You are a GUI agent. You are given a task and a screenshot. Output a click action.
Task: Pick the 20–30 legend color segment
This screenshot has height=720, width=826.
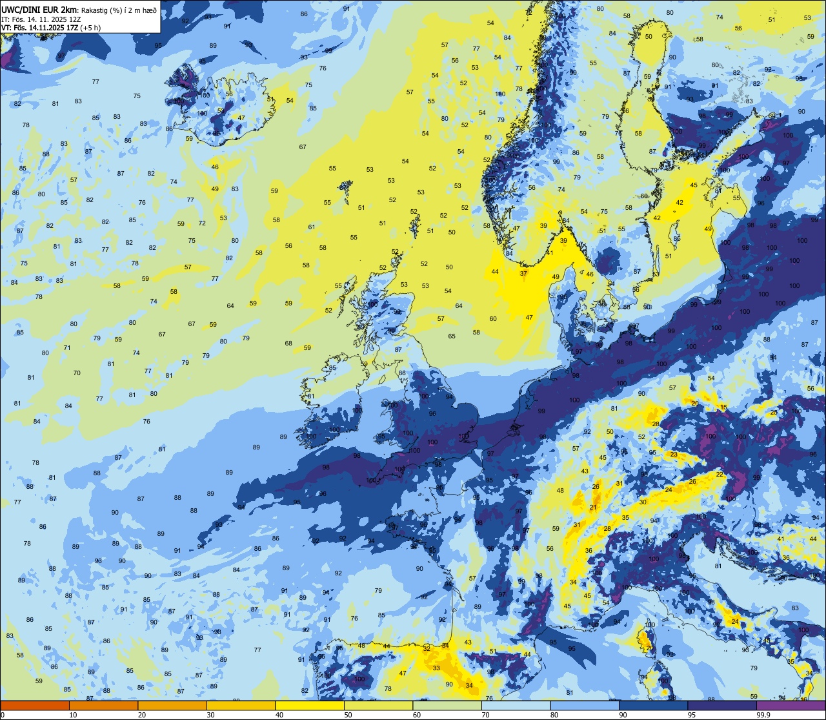pyautogui.click(x=172, y=705)
